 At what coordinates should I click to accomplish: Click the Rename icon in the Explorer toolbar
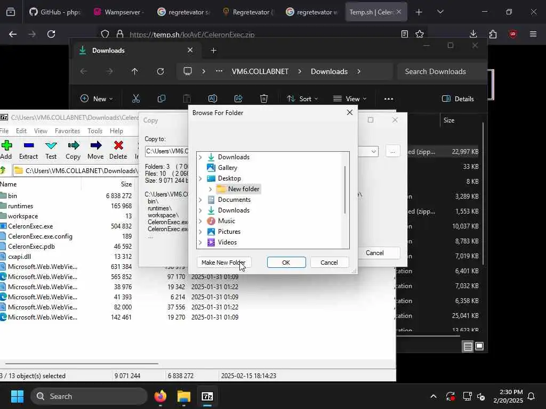coord(213,99)
